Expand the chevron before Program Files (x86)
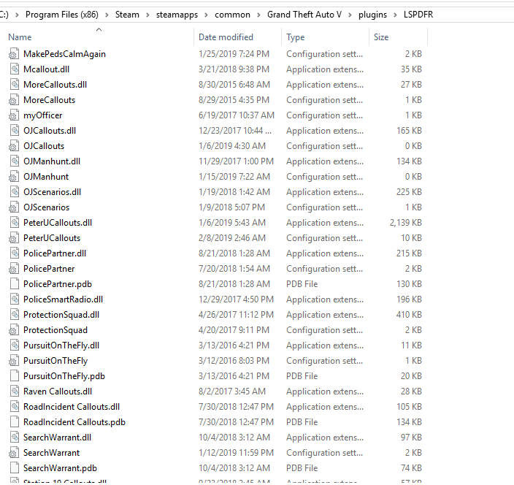Viewport: 514px width, 485px height. [17, 15]
